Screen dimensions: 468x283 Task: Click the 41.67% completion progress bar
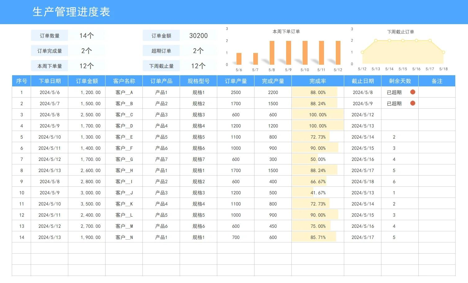[x=303, y=193]
